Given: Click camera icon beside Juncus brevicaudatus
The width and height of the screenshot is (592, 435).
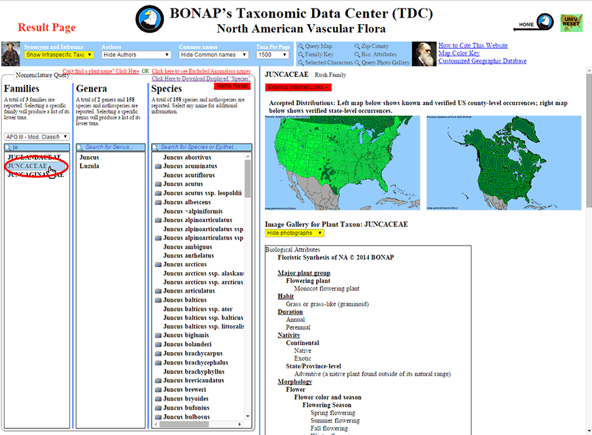Looking at the screenshot, I should click(158, 381).
